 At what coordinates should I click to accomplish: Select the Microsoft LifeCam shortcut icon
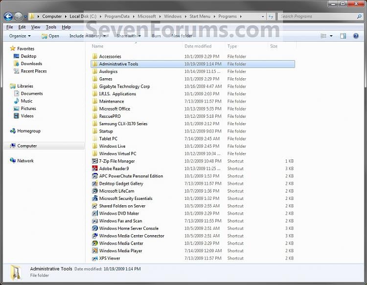[x=95, y=191]
